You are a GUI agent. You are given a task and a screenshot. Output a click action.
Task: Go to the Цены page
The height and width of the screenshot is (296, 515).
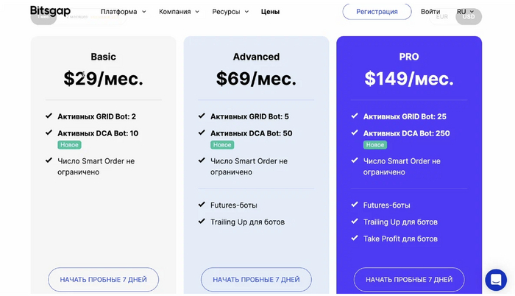coord(270,12)
